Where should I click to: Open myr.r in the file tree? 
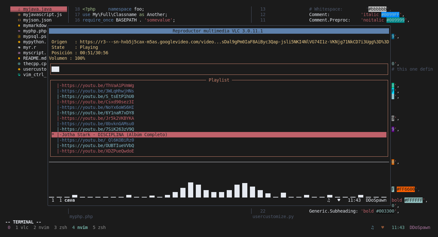coord(30,47)
